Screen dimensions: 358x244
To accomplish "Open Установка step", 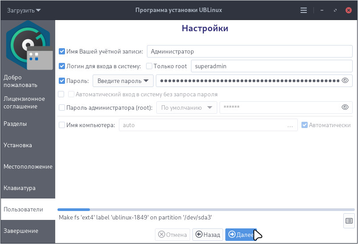I will 28,145.
